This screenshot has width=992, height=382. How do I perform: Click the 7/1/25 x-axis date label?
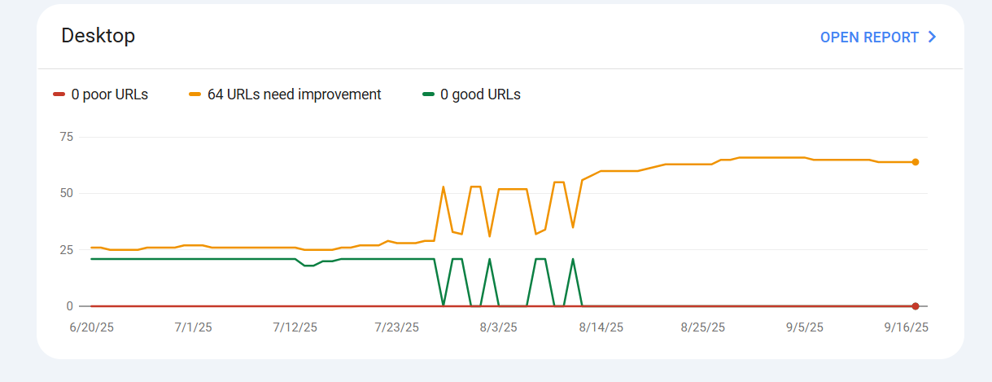pos(194,327)
